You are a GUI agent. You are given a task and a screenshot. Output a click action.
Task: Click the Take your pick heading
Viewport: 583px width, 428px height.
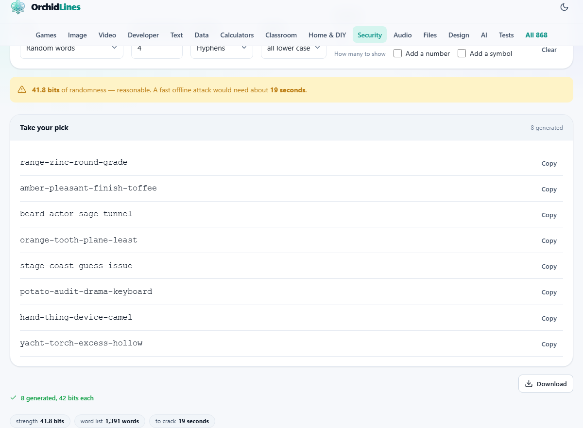tap(44, 128)
